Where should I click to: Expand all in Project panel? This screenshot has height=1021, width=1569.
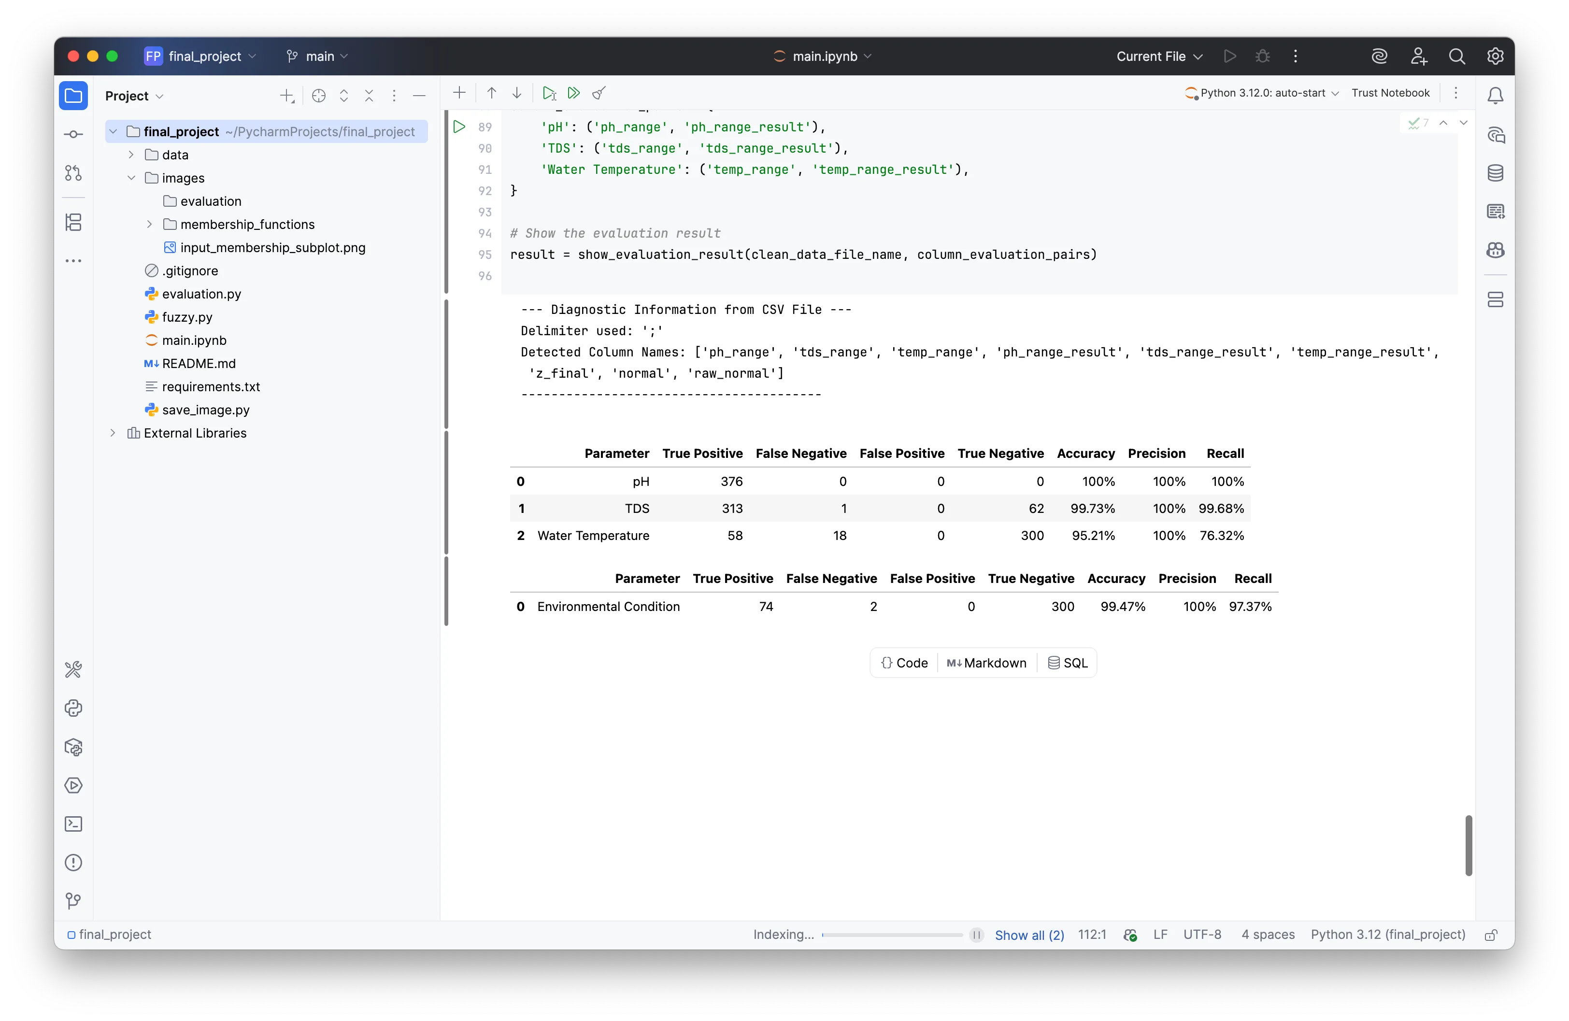coord(343,96)
